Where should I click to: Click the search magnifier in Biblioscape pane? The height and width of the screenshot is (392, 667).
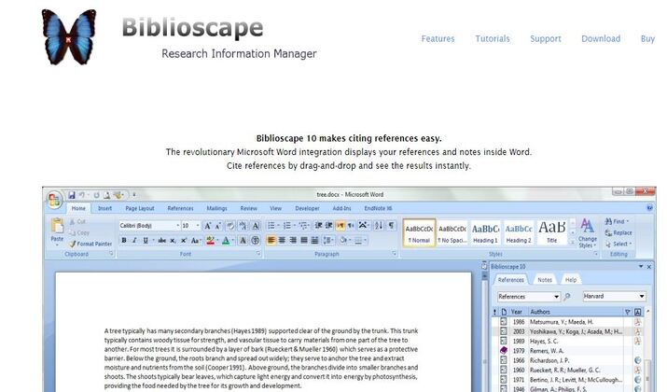click(567, 297)
